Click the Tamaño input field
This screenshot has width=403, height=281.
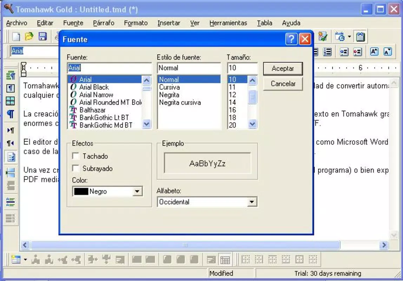242,68
